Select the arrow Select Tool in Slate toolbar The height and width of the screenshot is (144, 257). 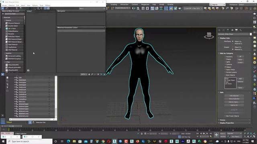tap(3, 8)
